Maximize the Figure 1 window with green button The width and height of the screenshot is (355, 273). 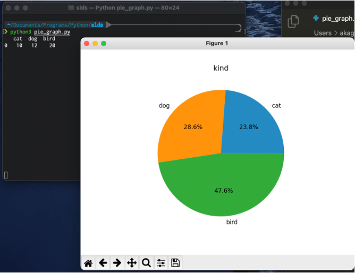(104, 43)
